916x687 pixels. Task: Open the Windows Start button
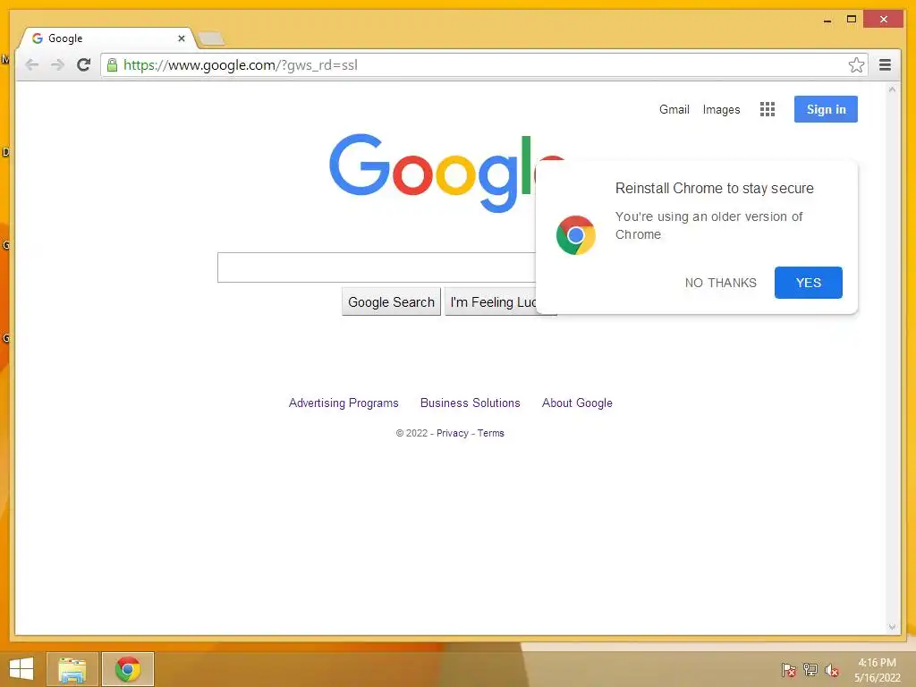coord(21,669)
